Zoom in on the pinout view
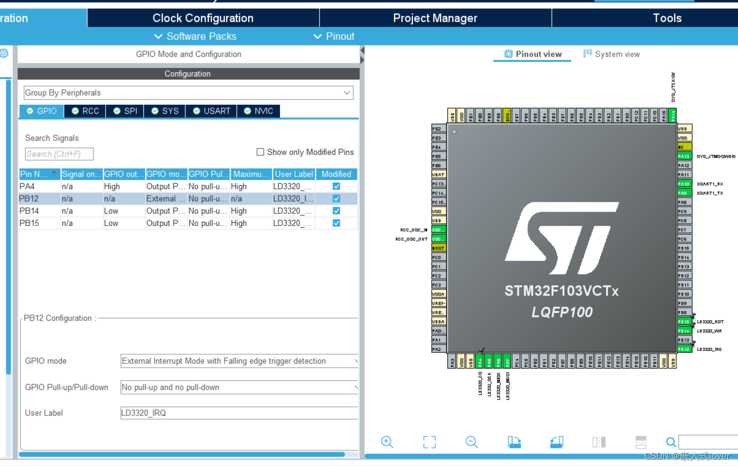 pyautogui.click(x=387, y=442)
